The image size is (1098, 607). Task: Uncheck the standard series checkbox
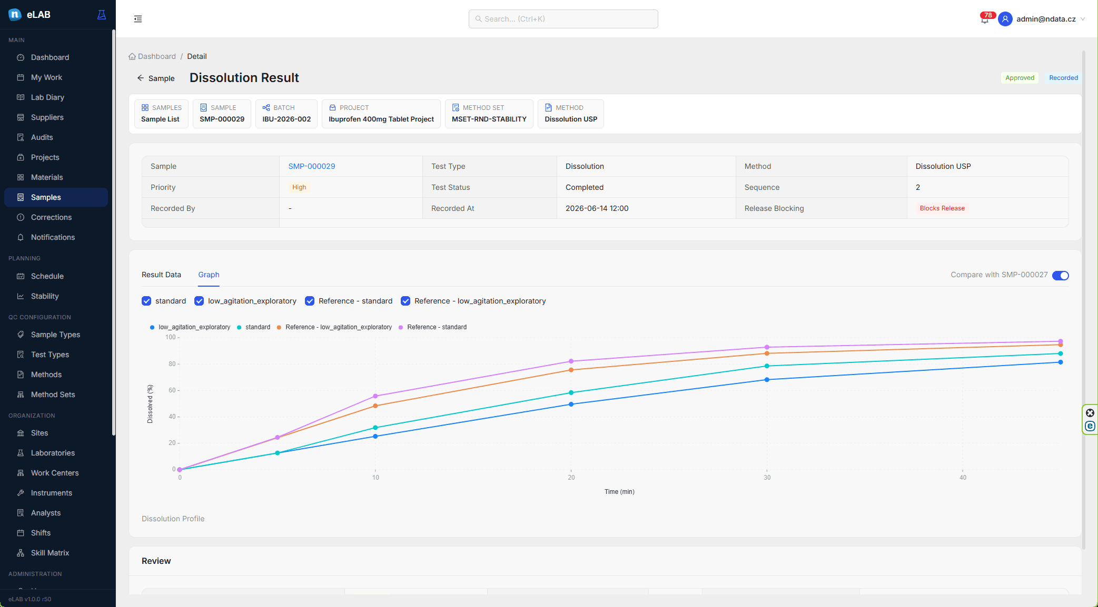click(146, 301)
